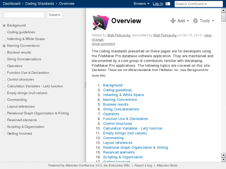The width and height of the screenshot is (226, 169).
Task: Click the Search button in sidebar
Action: (x=55, y=15)
